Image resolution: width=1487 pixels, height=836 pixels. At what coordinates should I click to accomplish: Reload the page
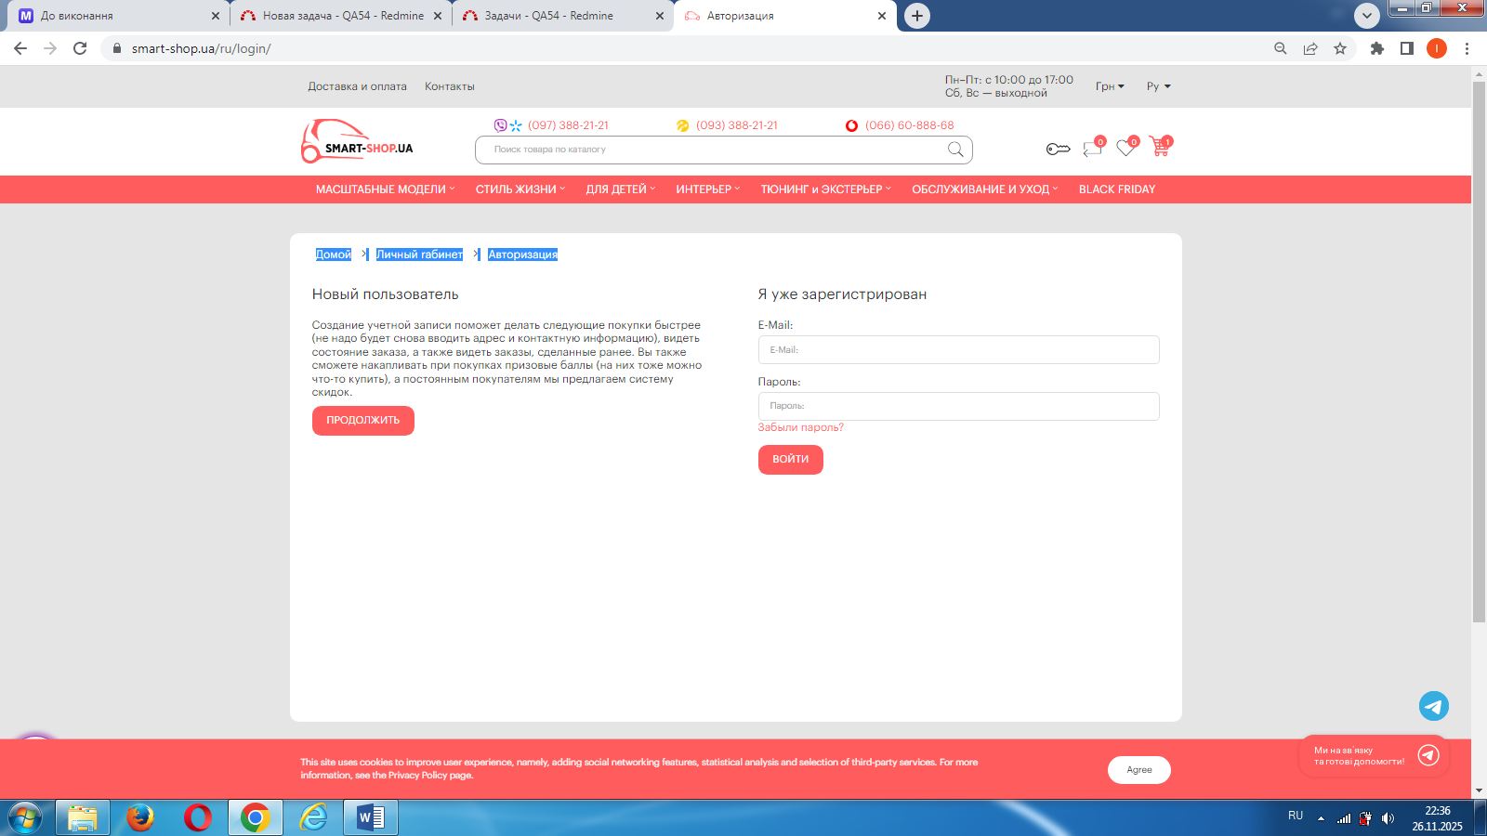(80, 48)
